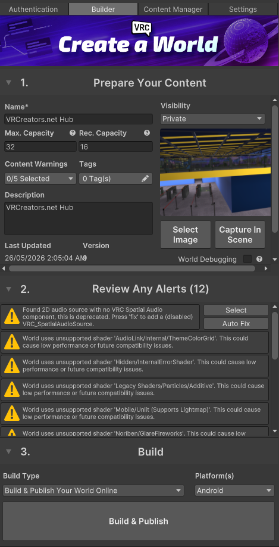This screenshot has height=547, width=279.
Task: Click the Select Image button
Action: click(186, 235)
